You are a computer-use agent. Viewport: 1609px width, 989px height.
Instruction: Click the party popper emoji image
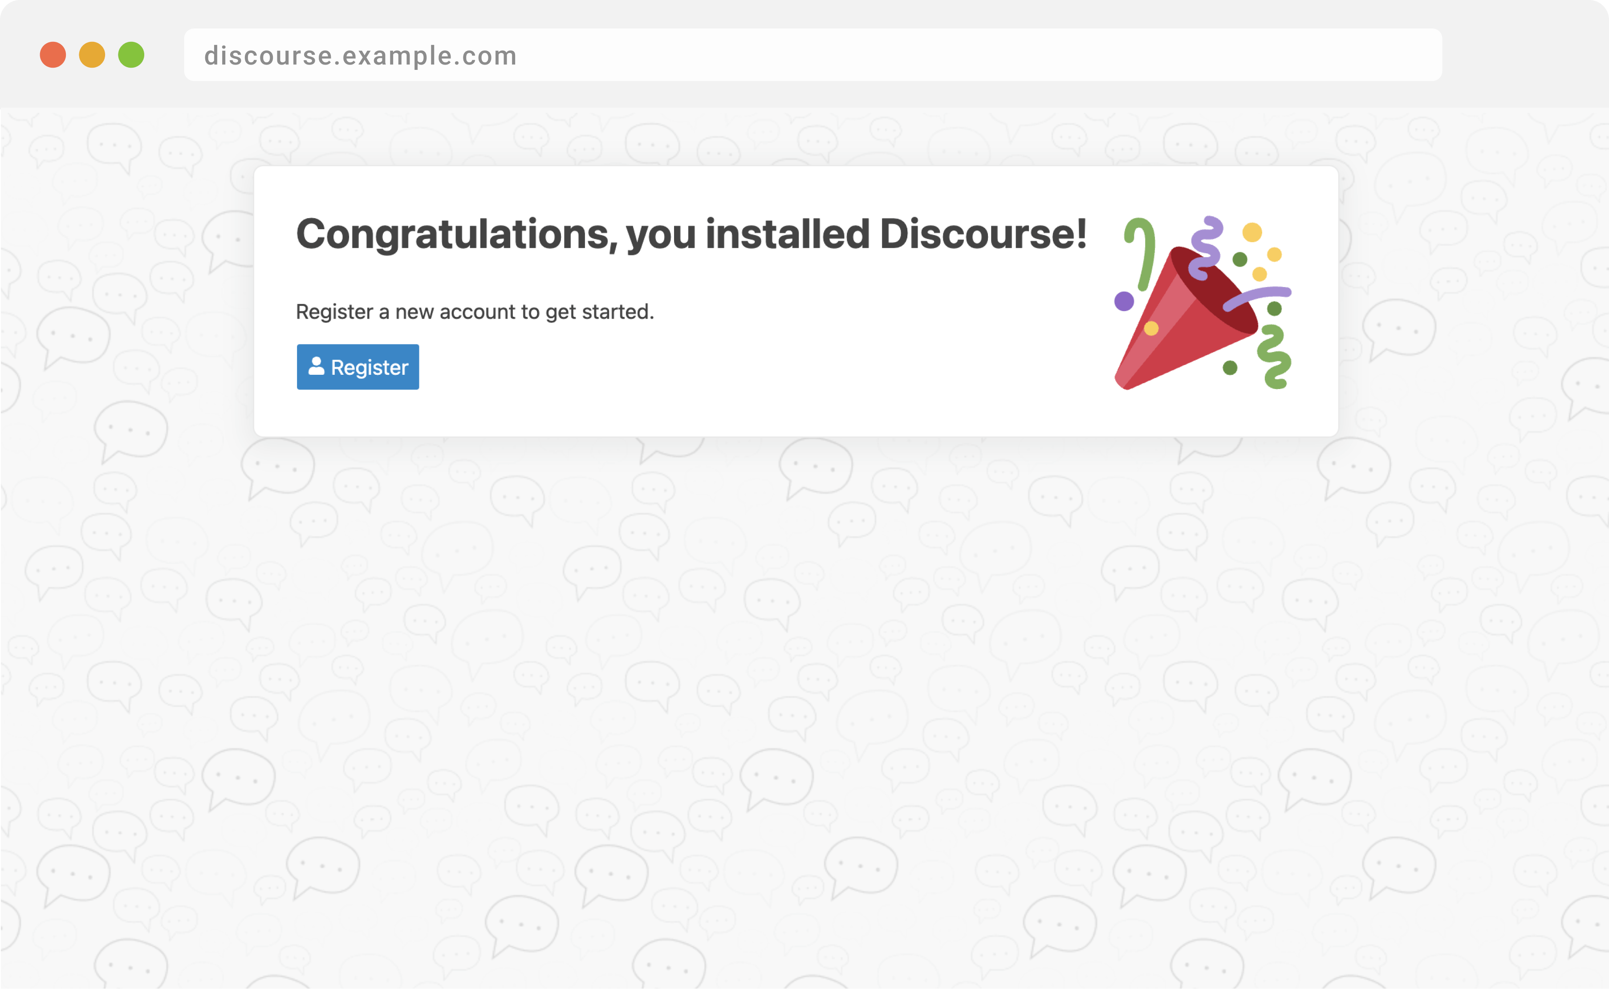[1202, 303]
